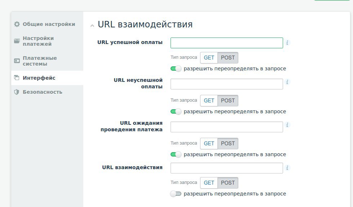The width and height of the screenshot is (353, 207).
Task: Open Общие настройки section
Action: pos(49,24)
